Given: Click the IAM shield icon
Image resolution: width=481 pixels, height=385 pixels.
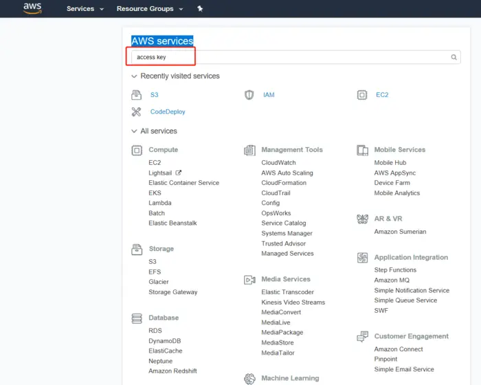Looking at the screenshot, I should (249, 95).
